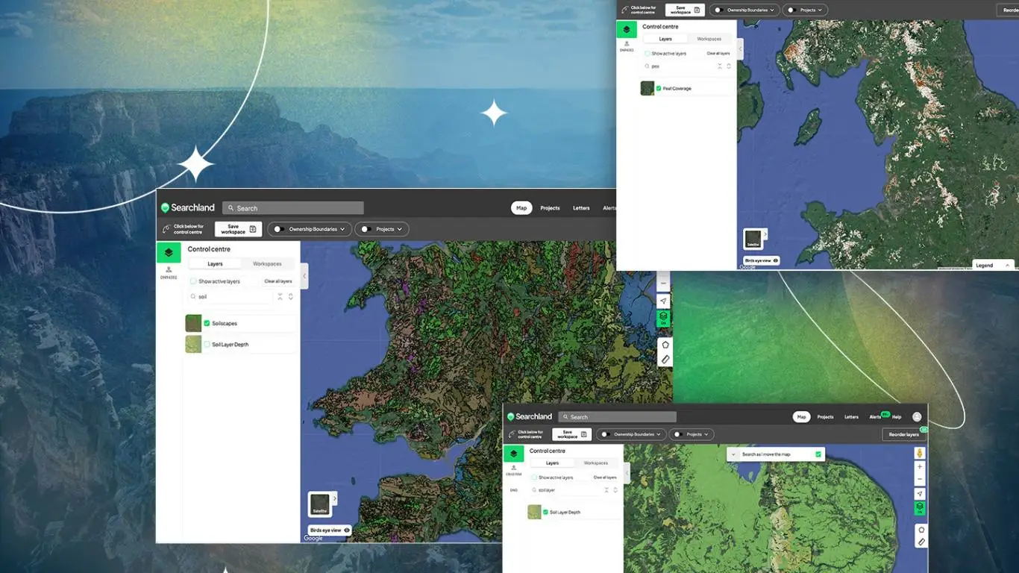Click the zoom-in plus icon on the map
Screen dimensions: 1019x573
pyautogui.click(x=920, y=467)
